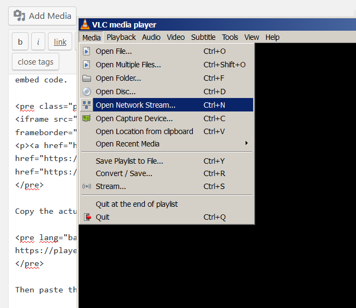The image size is (356, 308).
Task: Open the Help menu
Action: point(272,37)
